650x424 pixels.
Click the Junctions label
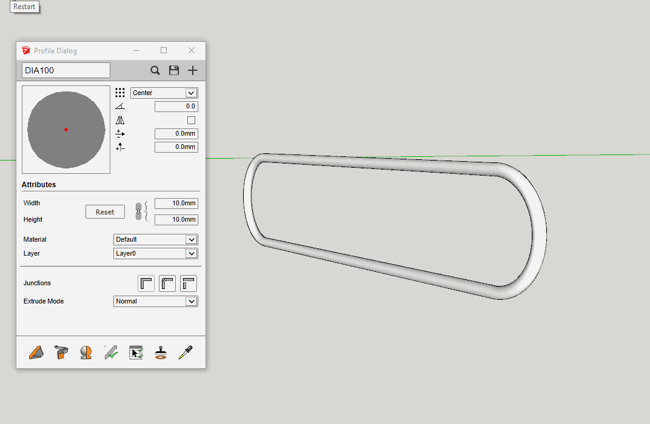click(37, 283)
